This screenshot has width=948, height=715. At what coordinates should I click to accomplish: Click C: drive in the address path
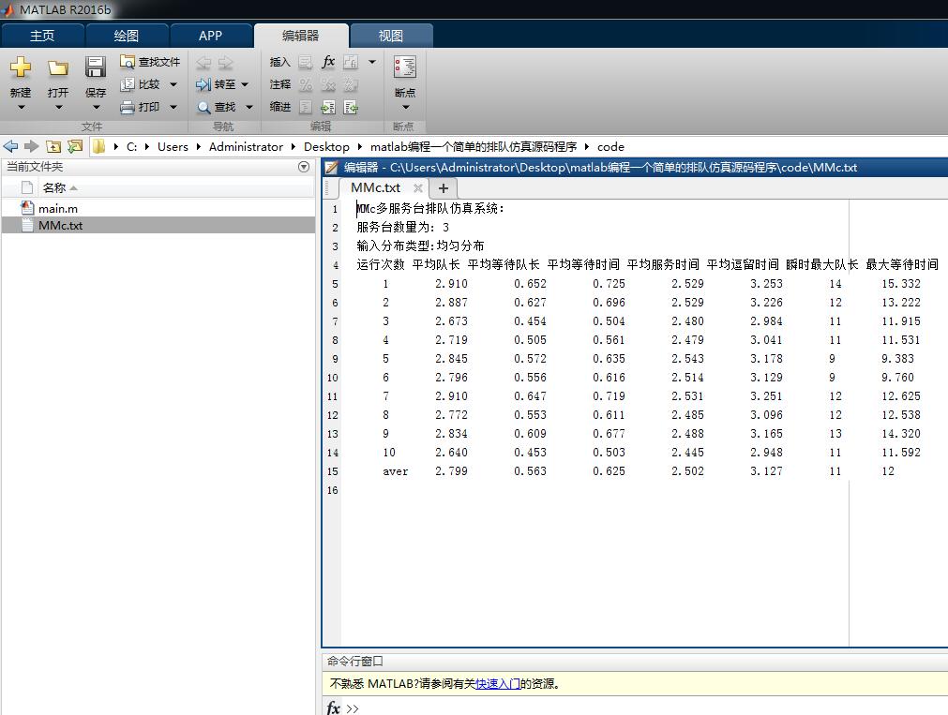tap(132, 147)
